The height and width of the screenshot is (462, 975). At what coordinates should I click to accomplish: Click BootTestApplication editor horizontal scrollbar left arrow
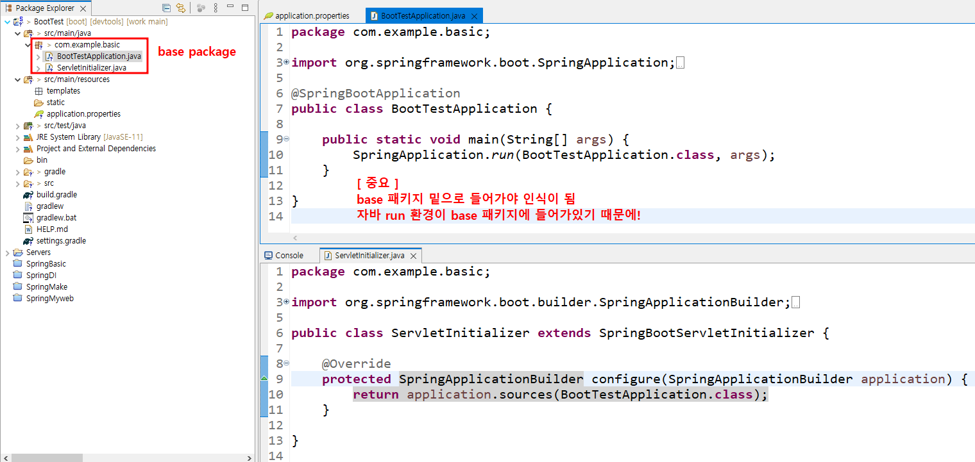click(x=295, y=238)
